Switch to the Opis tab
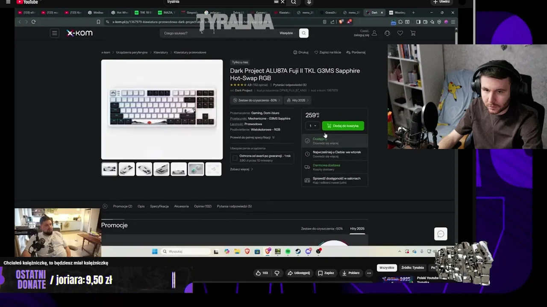This screenshot has height=307, width=547. 141,206
